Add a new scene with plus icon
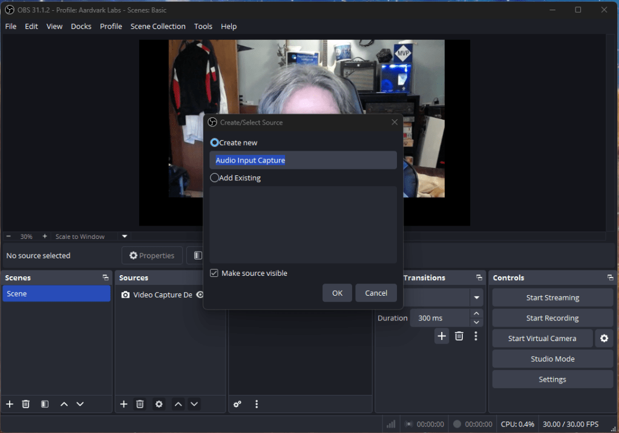The height and width of the screenshot is (433, 619). click(9, 404)
